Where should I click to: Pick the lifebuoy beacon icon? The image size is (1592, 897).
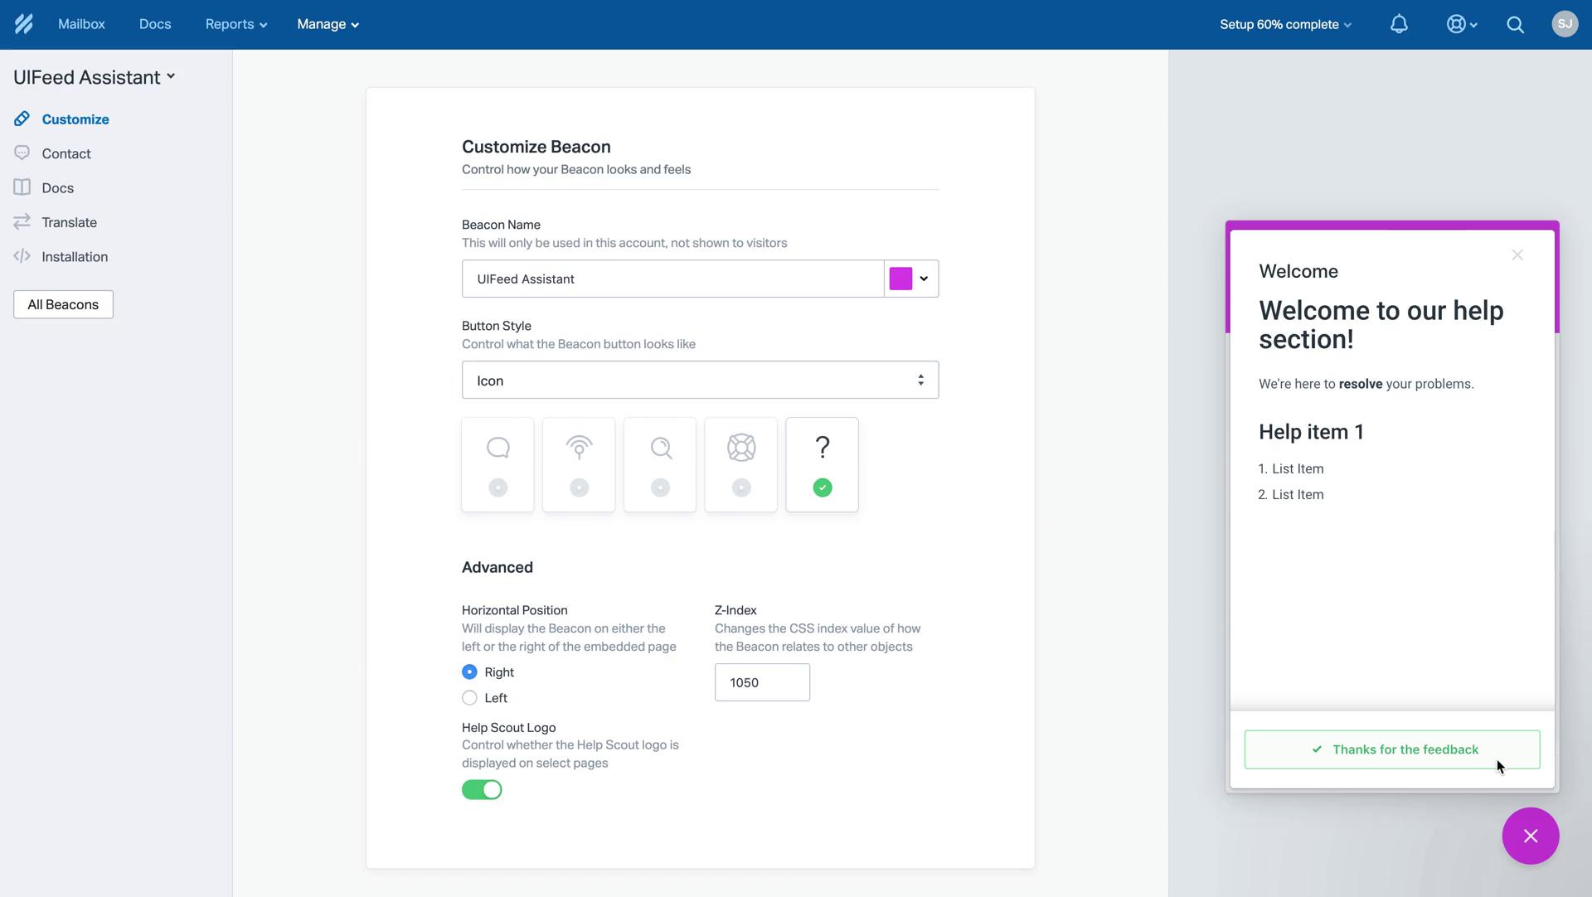[x=740, y=464]
